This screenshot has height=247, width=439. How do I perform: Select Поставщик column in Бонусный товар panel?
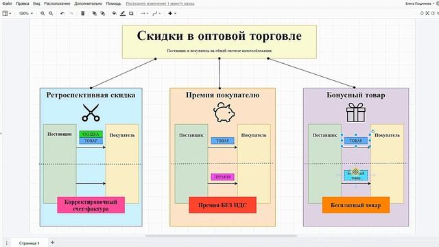pos(324,164)
